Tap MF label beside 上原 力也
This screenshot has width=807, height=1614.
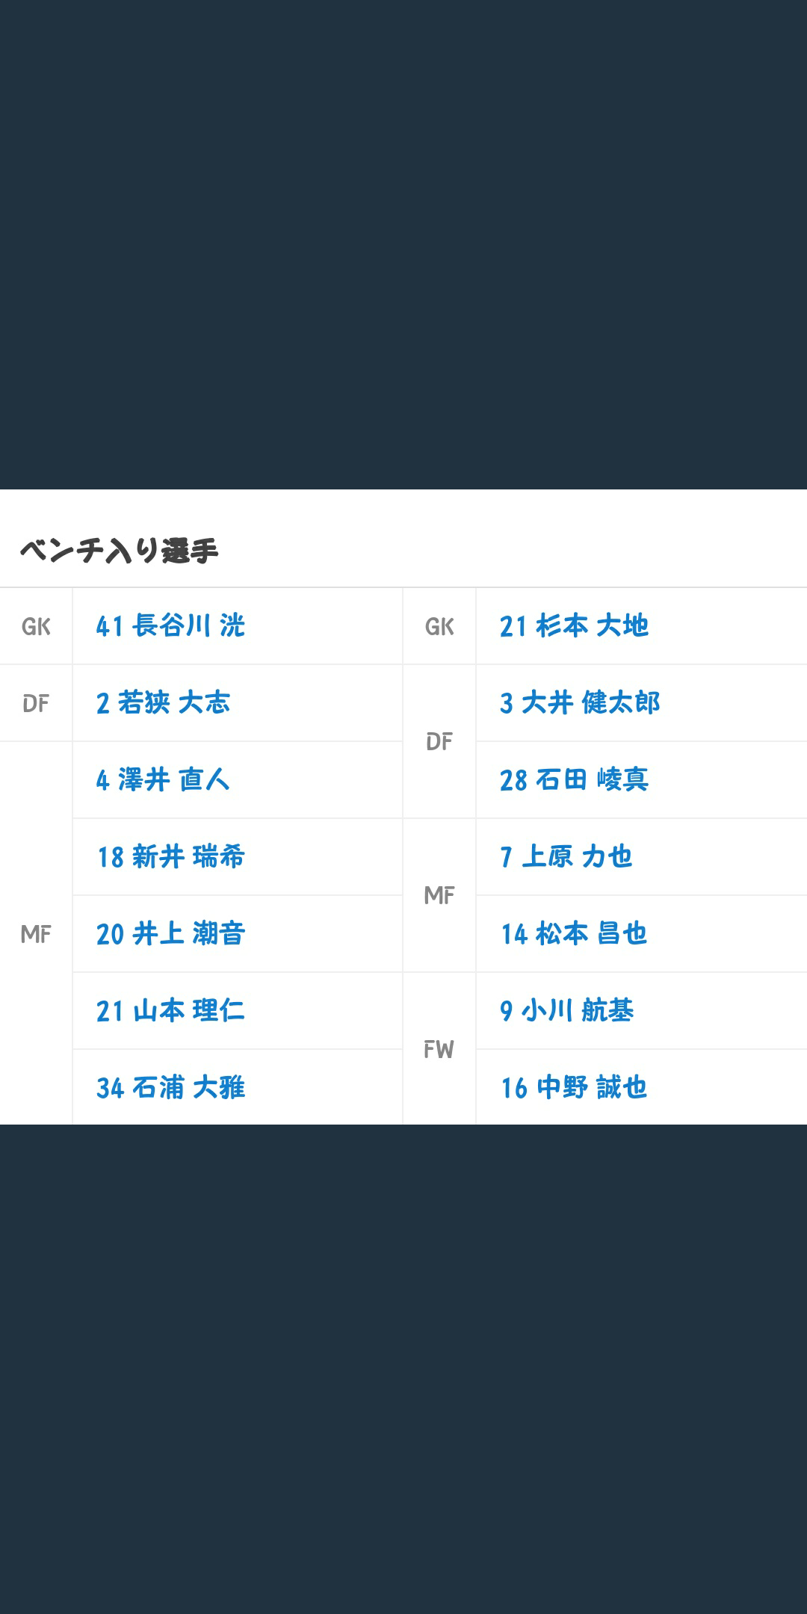click(x=439, y=895)
